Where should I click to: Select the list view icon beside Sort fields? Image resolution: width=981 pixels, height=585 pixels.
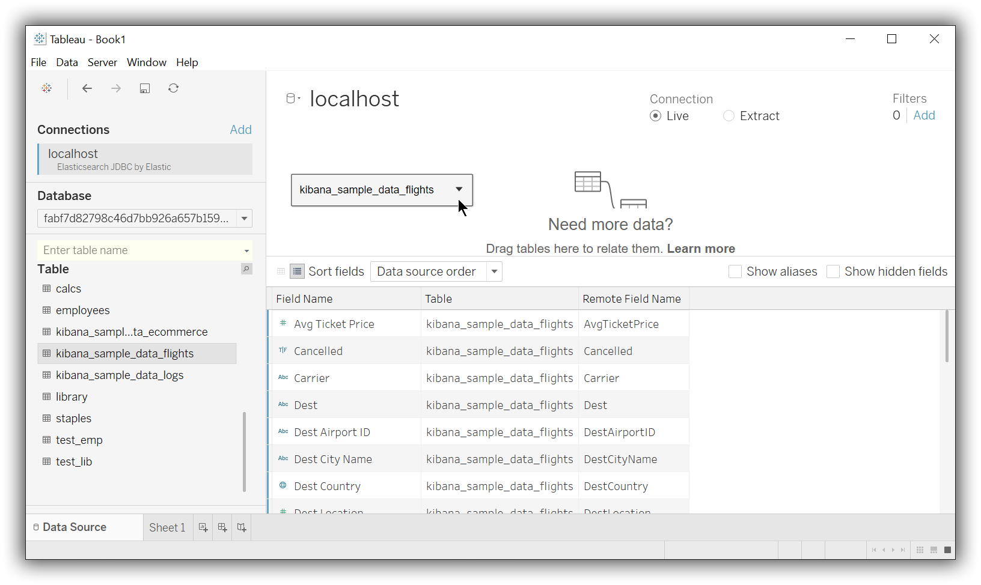pyautogui.click(x=297, y=271)
